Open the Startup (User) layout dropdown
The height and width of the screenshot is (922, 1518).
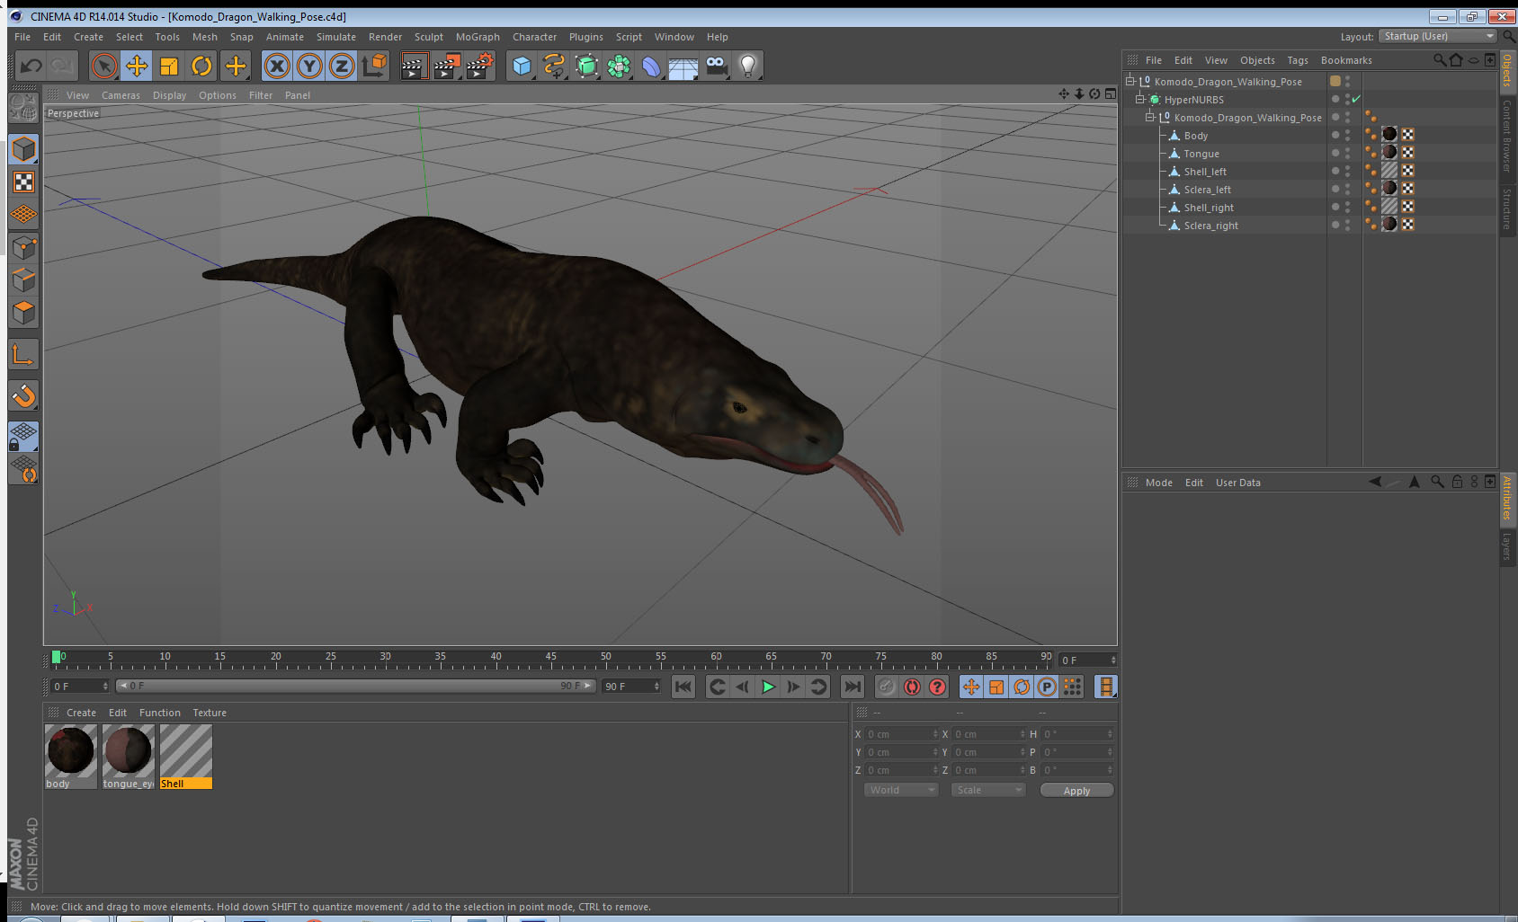(x=1439, y=37)
